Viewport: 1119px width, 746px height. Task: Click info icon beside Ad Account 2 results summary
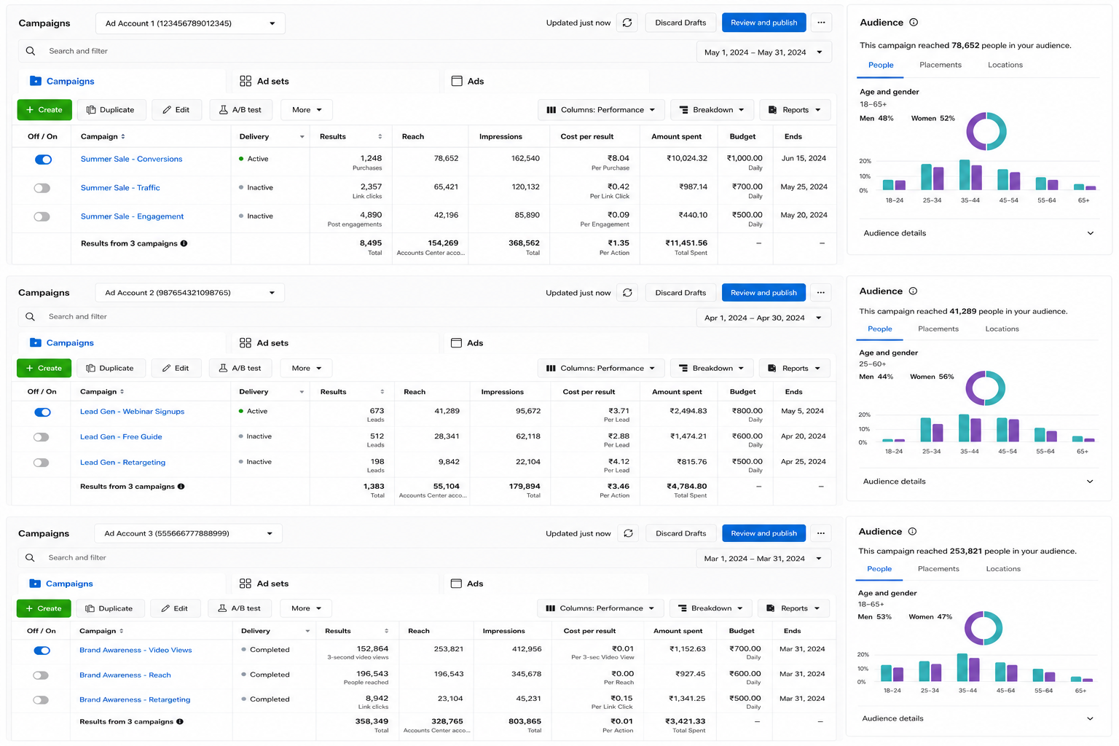click(x=181, y=486)
